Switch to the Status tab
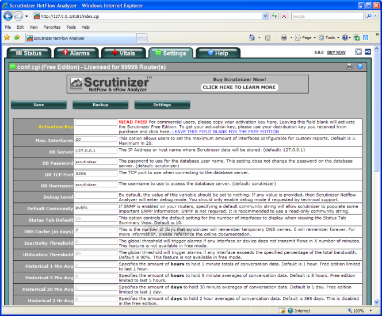This screenshot has width=382, height=316. click(x=29, y=53)
